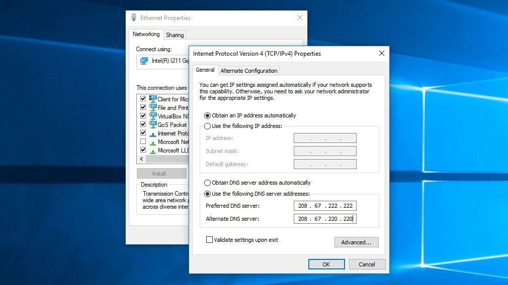Click the unchecked Microsoft Network item's icon

tap(153, 142)
